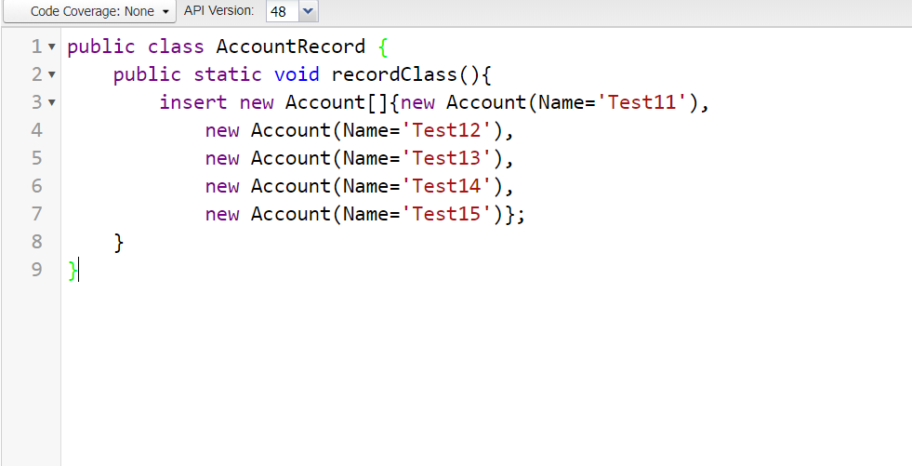Screen dimensions: 912x466
Task: Click line number 8 in the gutter
Action: (x=36, y=242)
